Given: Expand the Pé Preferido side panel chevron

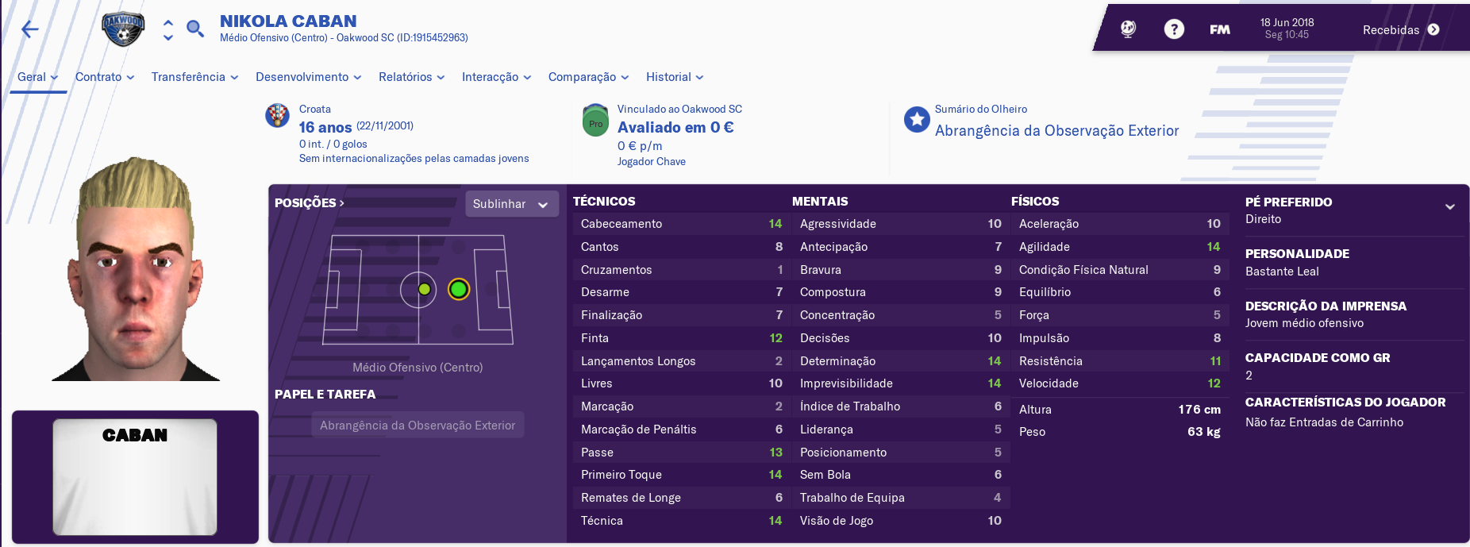Looking at the screenshot, I should tap(1450, 206).
